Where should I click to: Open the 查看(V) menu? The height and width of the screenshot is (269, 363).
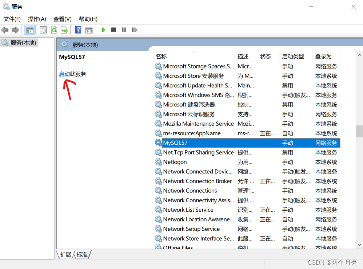pos(63,19)
